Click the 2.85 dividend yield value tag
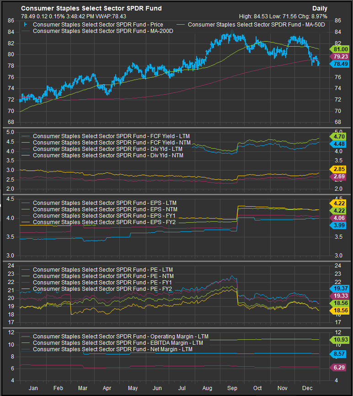The height and width of the screenshot is (396, 353). coord(338,169)
